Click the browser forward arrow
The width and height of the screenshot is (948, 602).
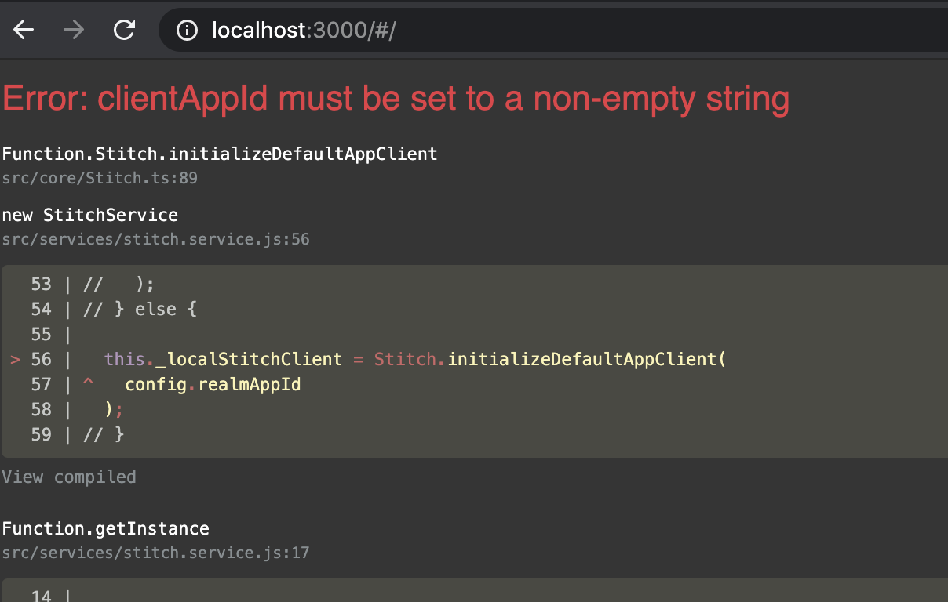coord(75,30)
